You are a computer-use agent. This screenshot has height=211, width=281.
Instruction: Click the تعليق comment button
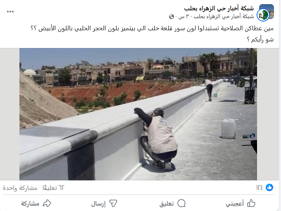[x=172, y=204]
